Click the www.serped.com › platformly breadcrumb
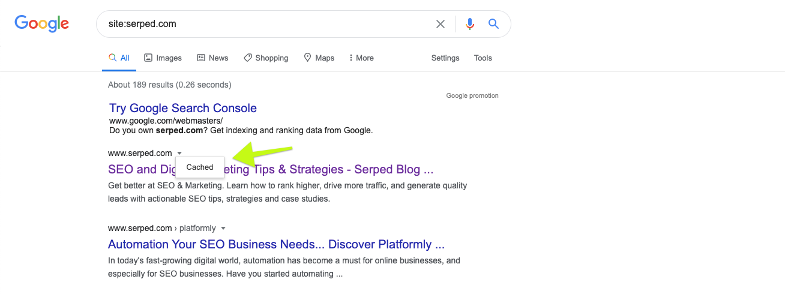 (x=162, y=228)
